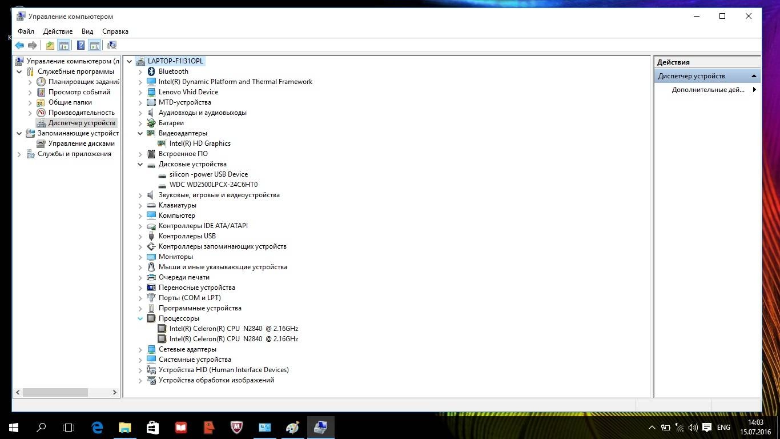Select silicon -power USB Device
Image resolution: width=780 pixels, height=439 pixels.
pyautogui.click(x=208, y=174)
